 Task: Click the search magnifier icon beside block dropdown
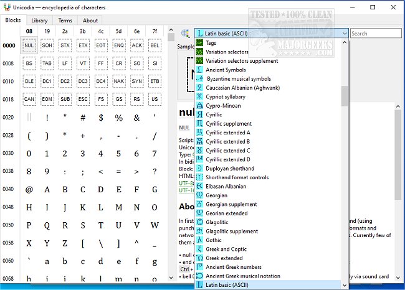(x=185, y=34)
